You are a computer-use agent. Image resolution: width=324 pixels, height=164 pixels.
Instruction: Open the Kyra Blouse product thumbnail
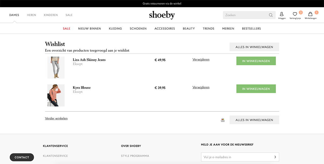point(56,95)
